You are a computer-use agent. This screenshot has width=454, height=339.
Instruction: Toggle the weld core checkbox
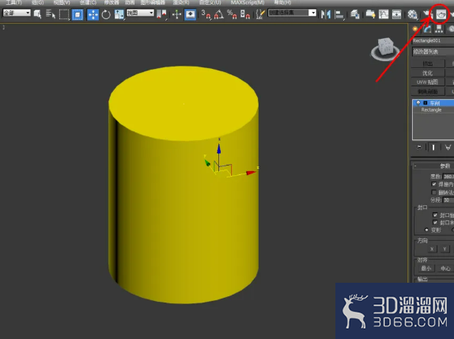[x=433, y=184]
